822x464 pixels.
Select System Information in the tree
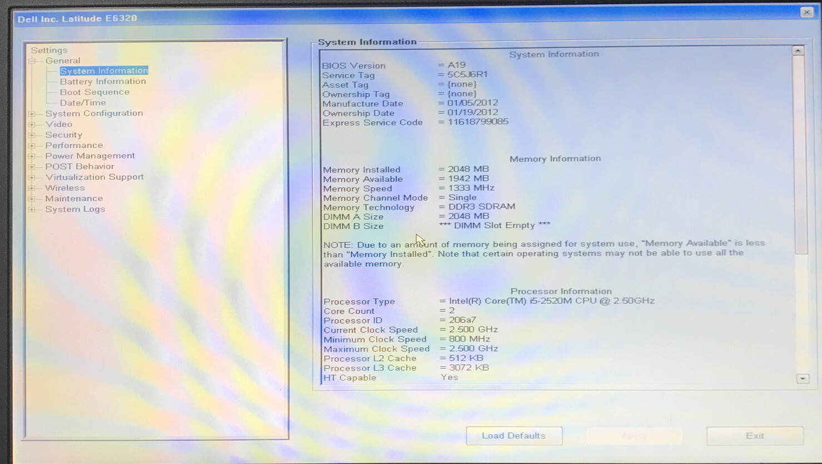pyautogui.click(x=104, y=71)
